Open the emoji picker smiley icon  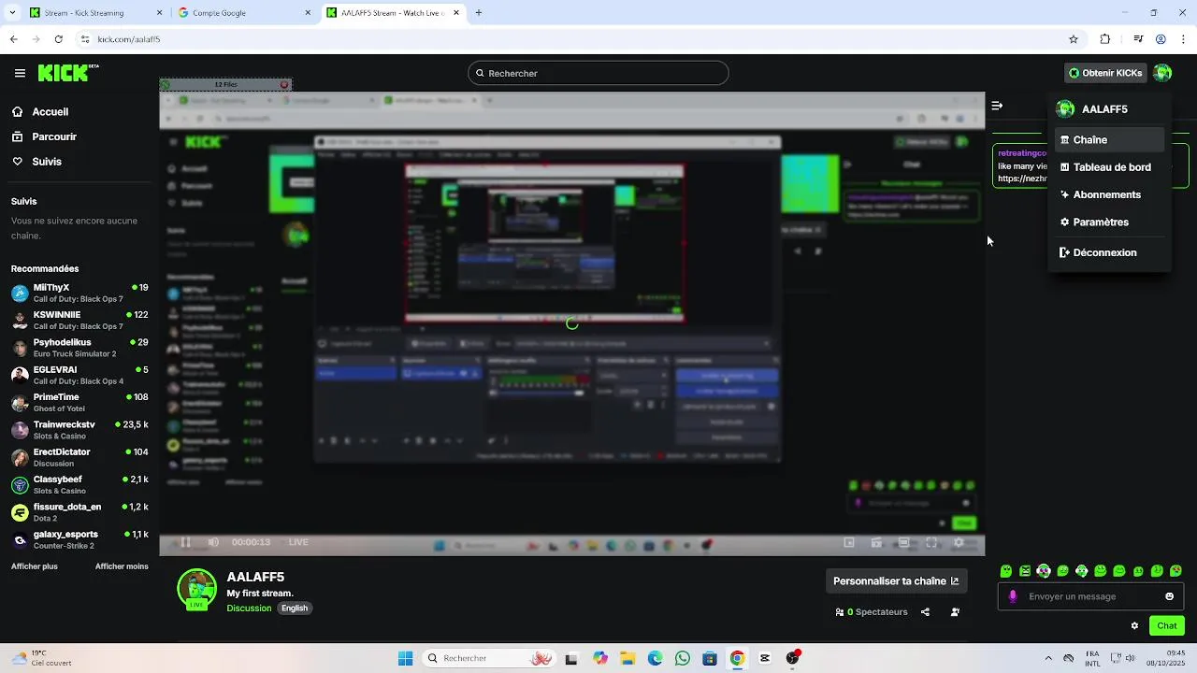tap(1169, 596)
